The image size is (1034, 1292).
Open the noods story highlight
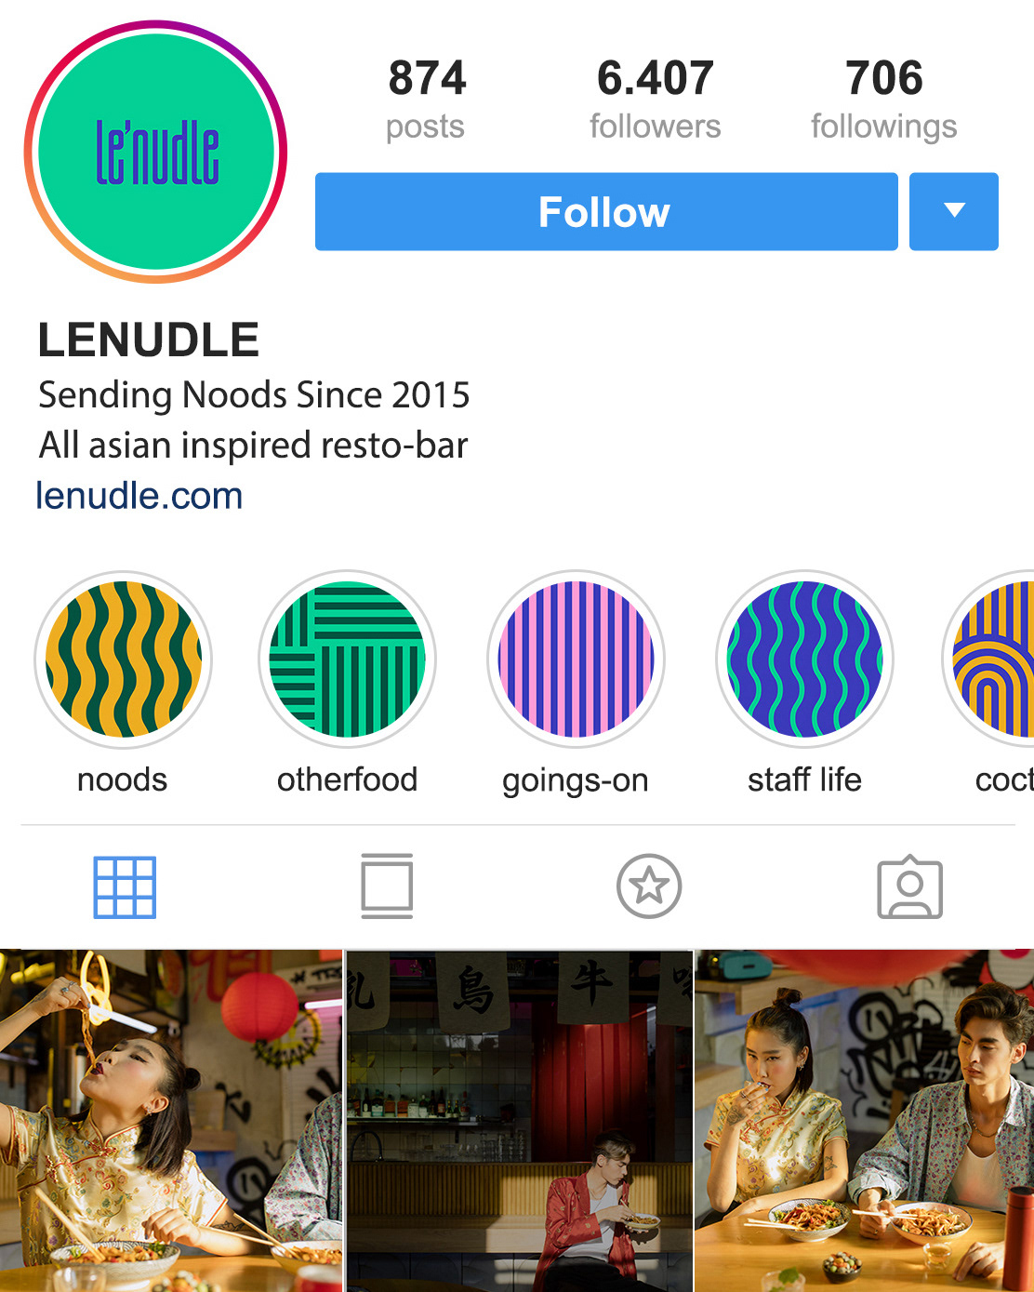(x=123, y=659)
